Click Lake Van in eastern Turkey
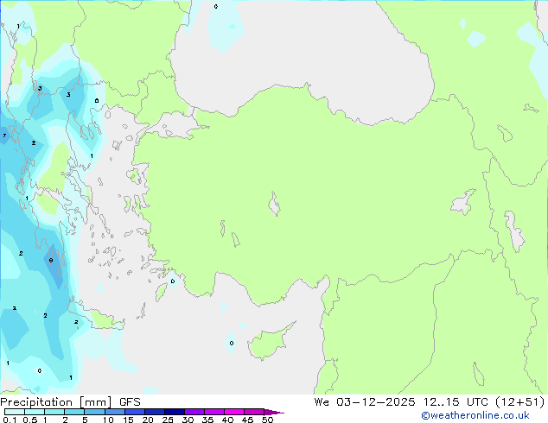Image resolution: width=548 pixels, height=423 pixels. (x=463, y=202)
